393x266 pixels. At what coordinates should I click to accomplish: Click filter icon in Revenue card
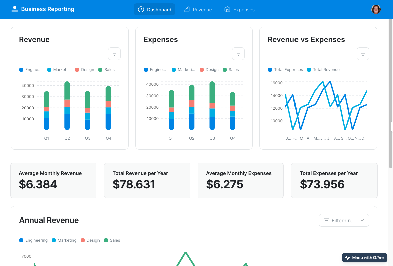click(114, 54)
